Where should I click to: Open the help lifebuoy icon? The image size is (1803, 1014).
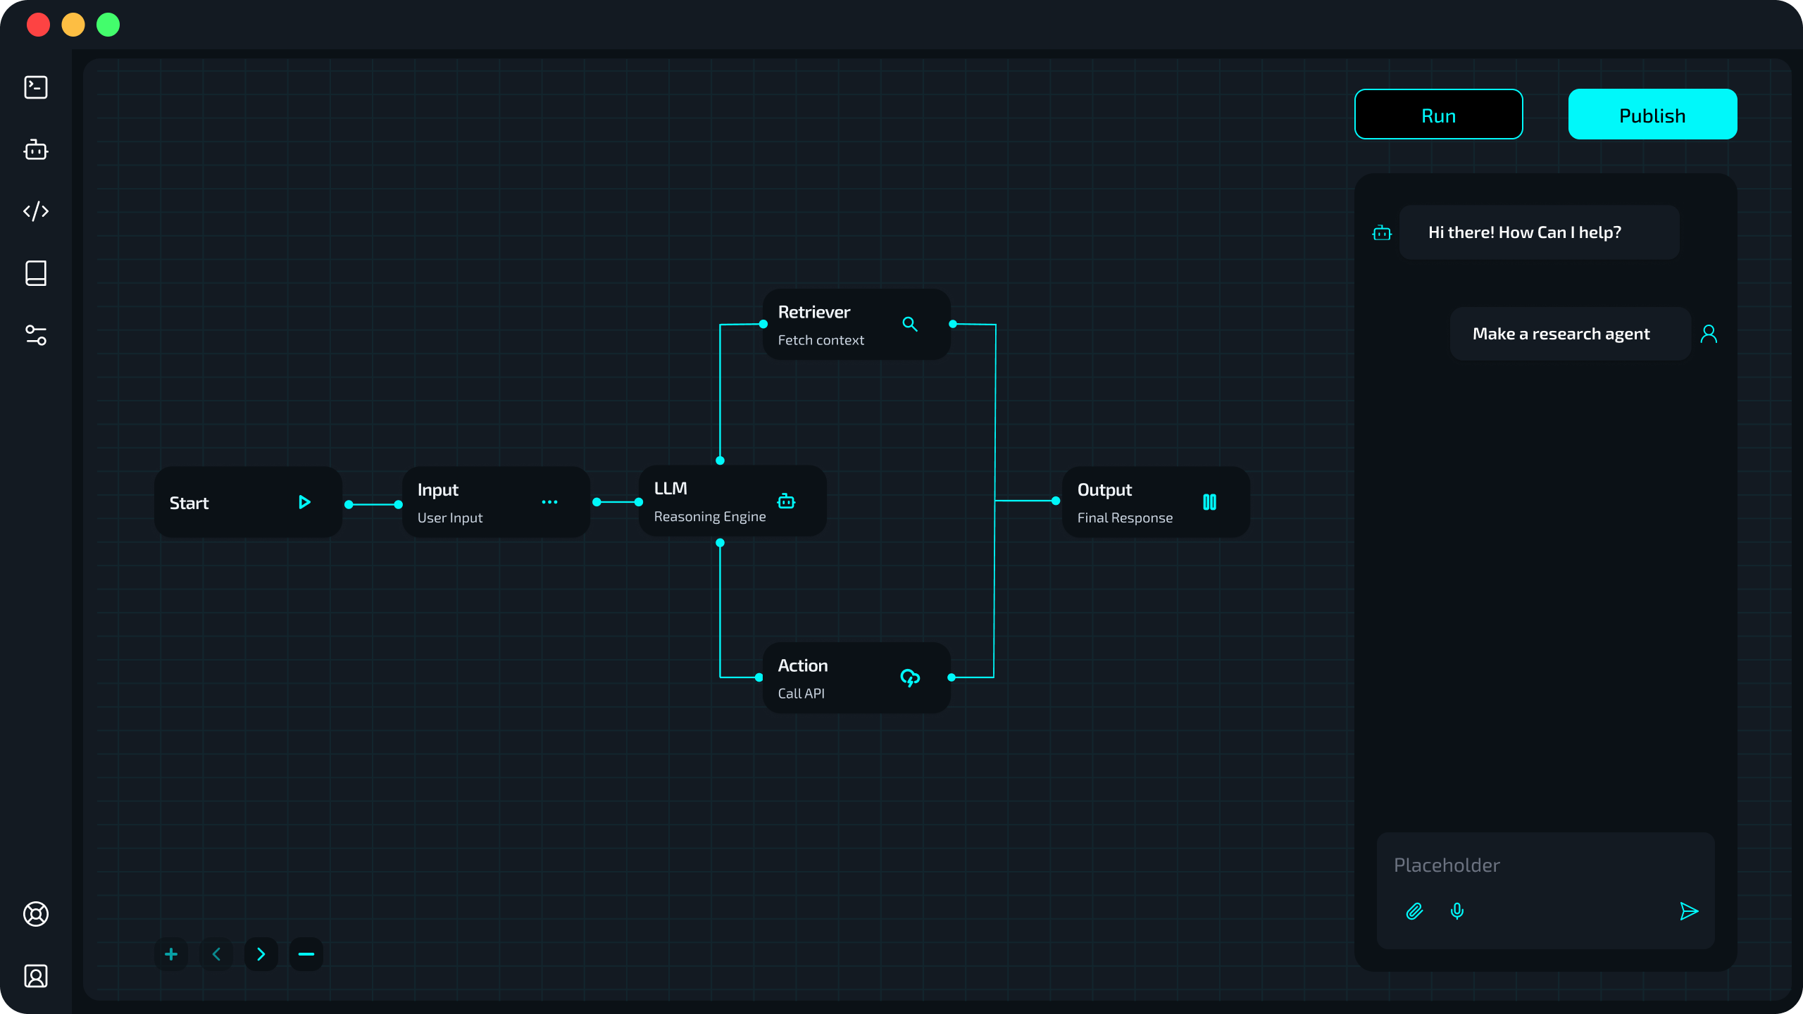coord(36,914)
